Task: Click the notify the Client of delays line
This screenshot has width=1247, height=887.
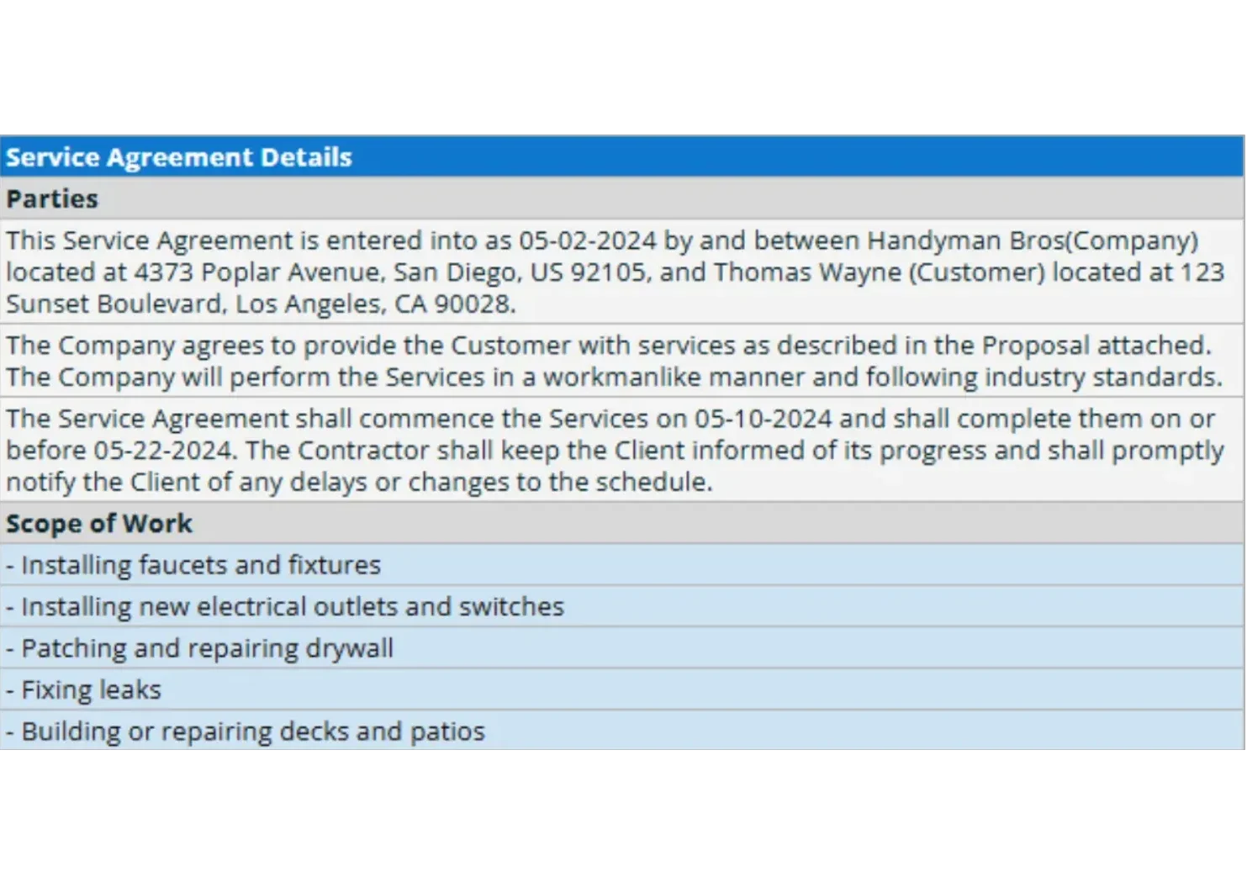Action: point(359,482)
